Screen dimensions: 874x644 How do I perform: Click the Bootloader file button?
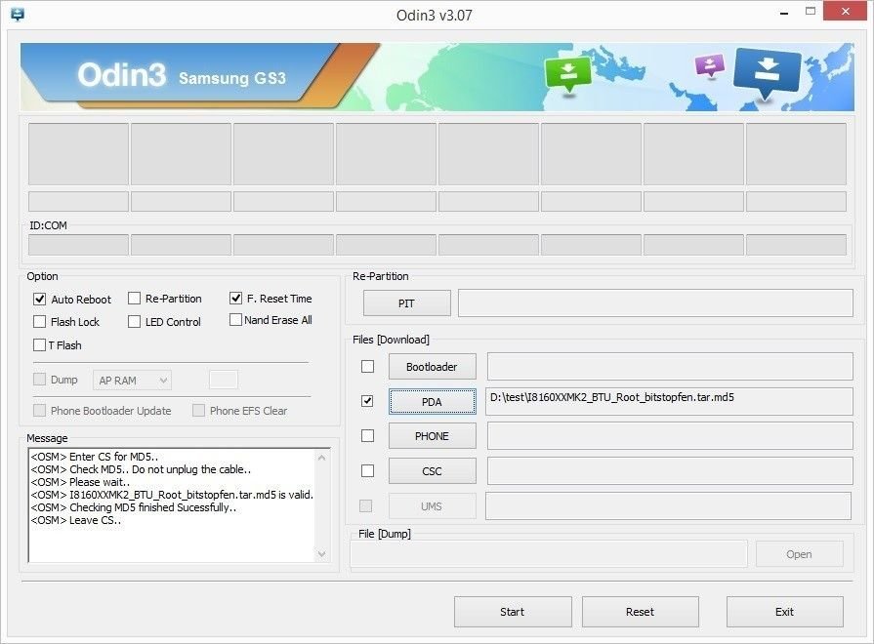[x=432, y=367]
